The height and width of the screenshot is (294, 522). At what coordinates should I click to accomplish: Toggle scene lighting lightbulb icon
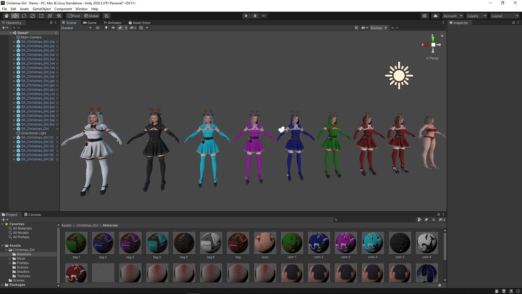tap(106, 28)
